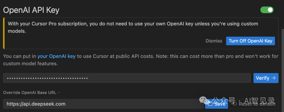This screenshot has height=112, width=284.
Task: Click the arrow icon on Verify button
Action: coord(273,78)
